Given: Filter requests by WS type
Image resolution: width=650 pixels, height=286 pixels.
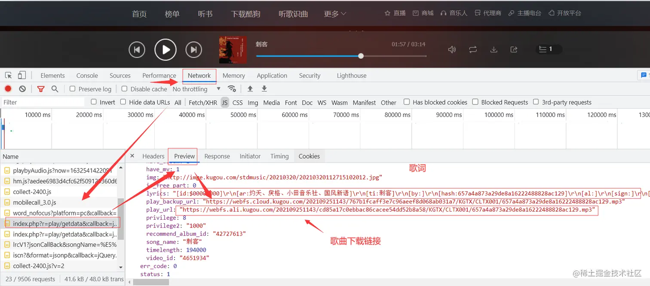Looking at the screenshot, I should click(322, 102).
